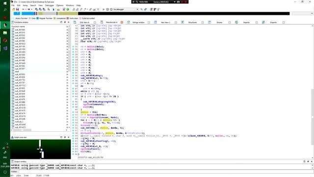Click the Graph overview thumbnail
The width and height of the screenshot is (314, 177).
[x=40, y=149]
